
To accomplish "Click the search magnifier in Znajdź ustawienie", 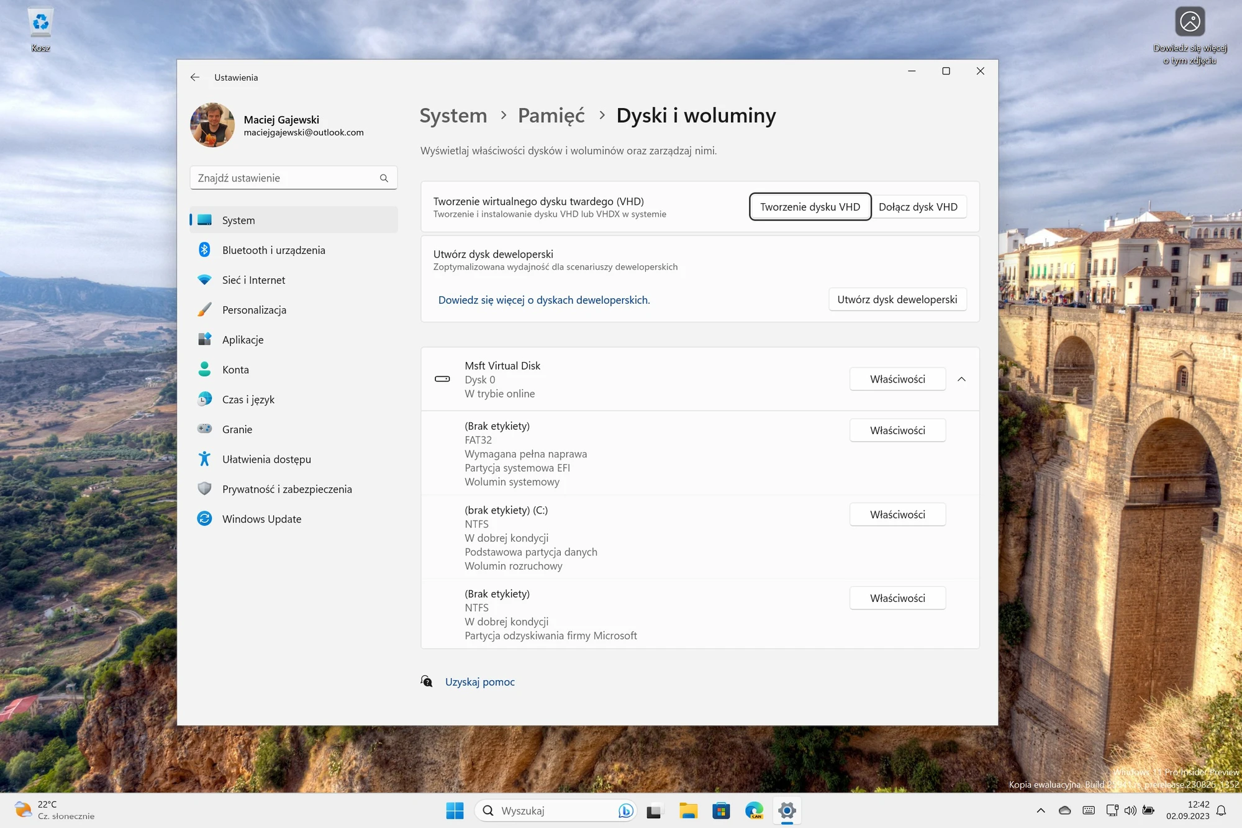I will pos(384,178).
